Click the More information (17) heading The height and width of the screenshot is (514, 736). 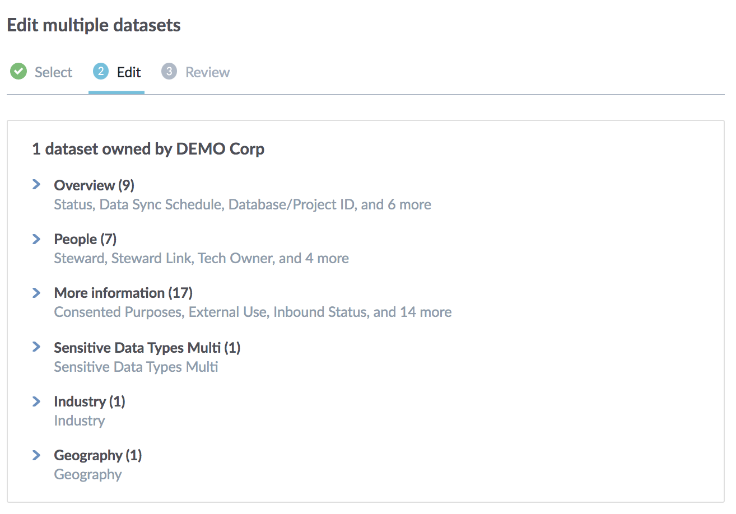pyautogui.click(x=123, y=293)
